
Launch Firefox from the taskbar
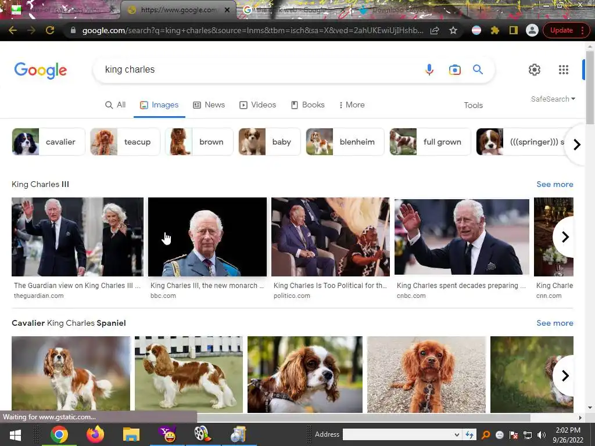(95, 434)
